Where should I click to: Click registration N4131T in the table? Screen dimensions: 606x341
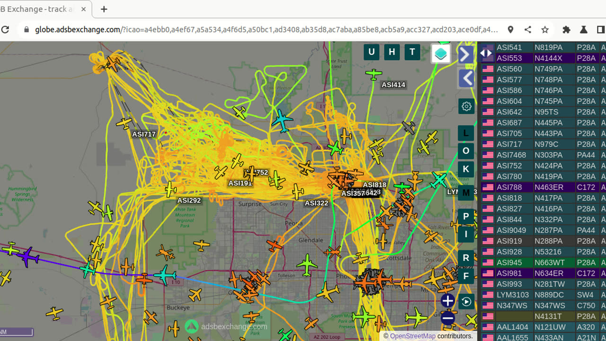pyautogui.click(x=548, y=316)
